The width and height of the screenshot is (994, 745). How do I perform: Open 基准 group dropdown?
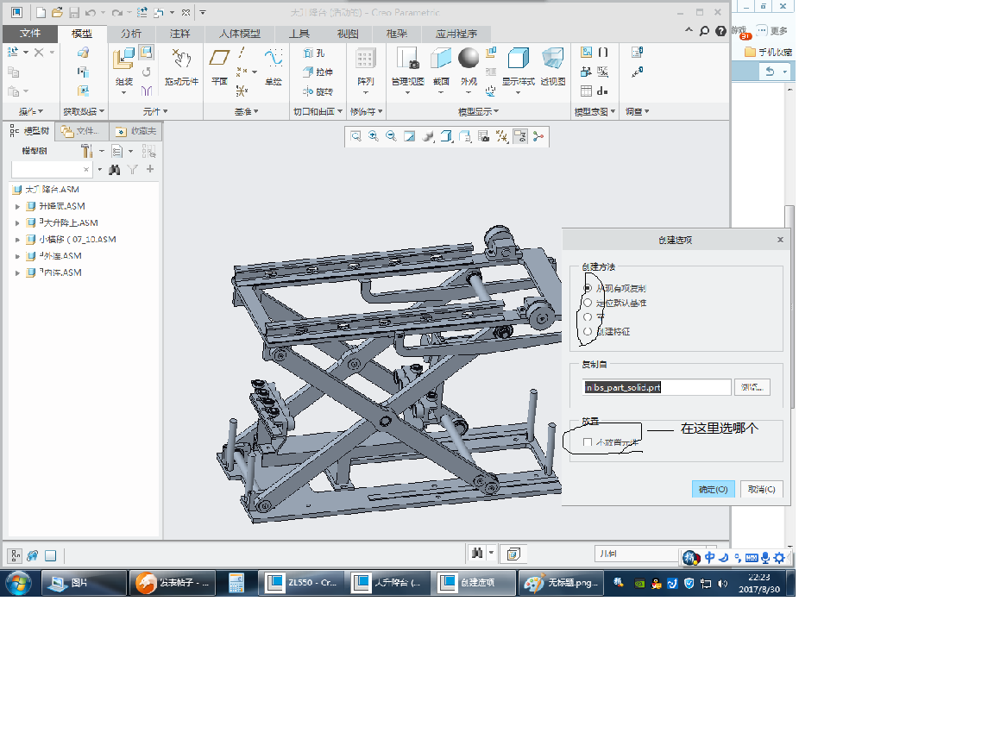click(x=247, y=111)
